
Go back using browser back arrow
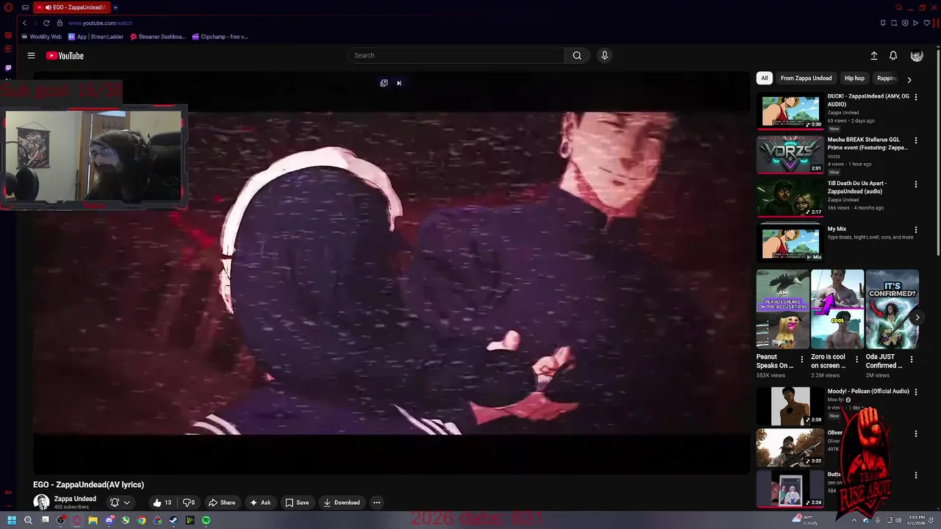24,23
